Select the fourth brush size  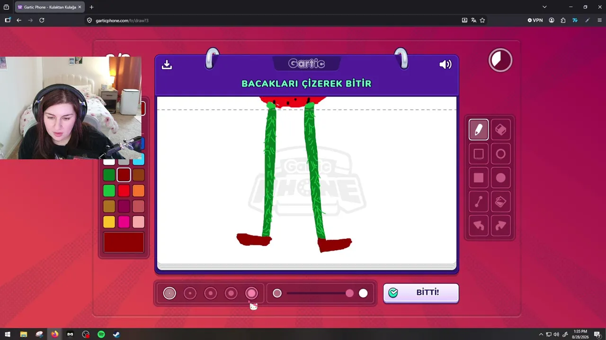[x=231, y=293]
